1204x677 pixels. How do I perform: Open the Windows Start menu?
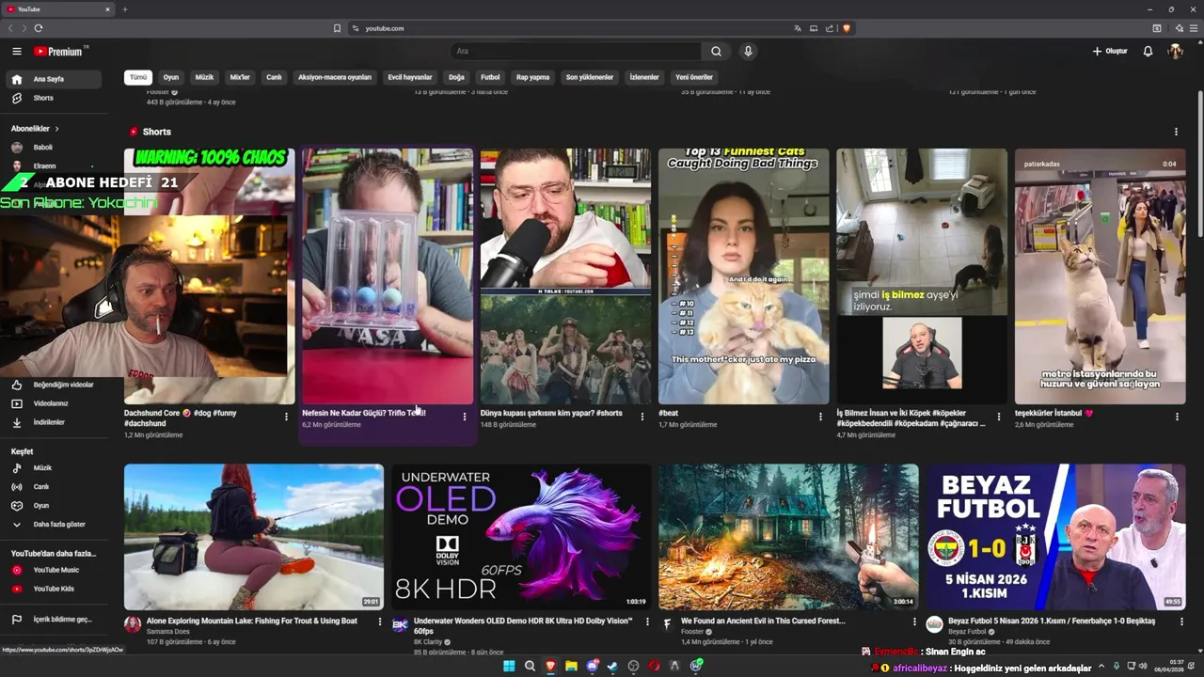509,666
